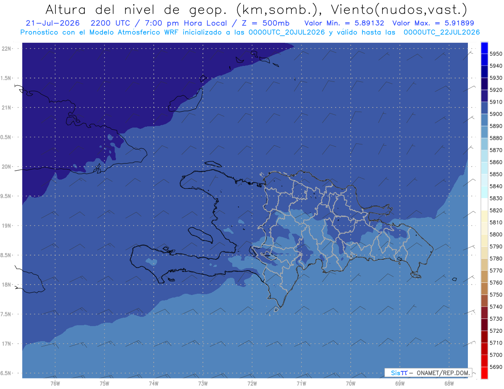Viewport: 504px width, 389px height.
Task: Click '7:00 pm Hora Local' text
Action: point(185,23)
